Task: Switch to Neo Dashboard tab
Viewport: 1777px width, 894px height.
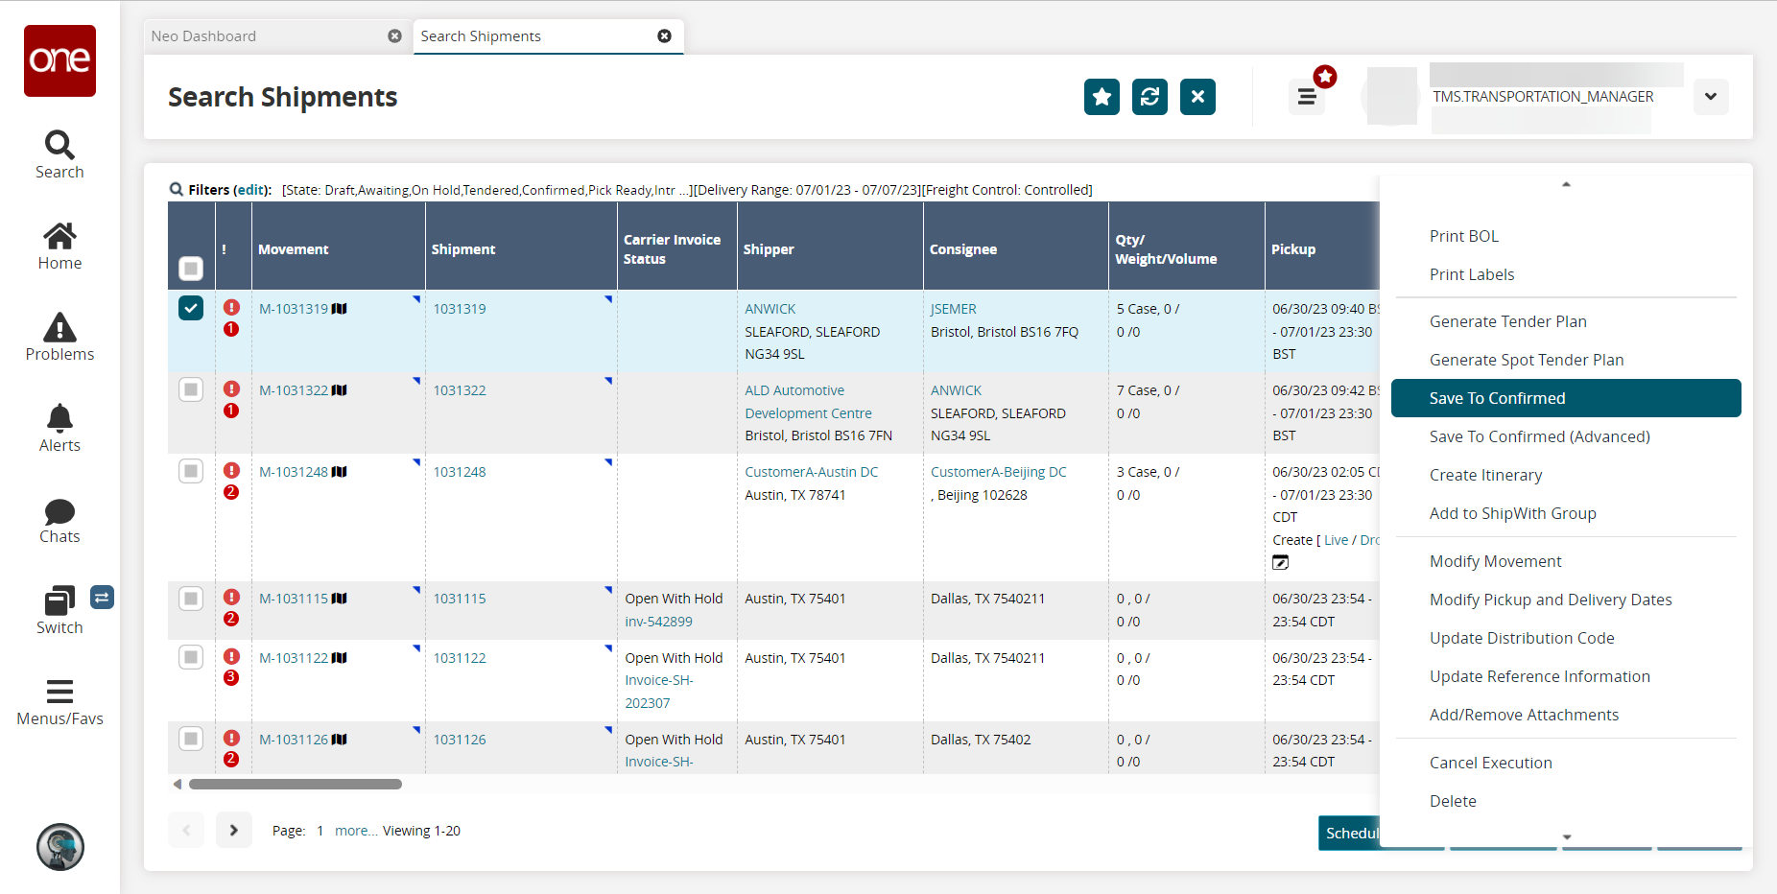Action: 278,36
